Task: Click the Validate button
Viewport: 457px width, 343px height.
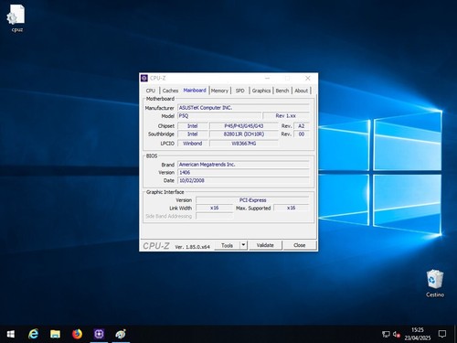Action: click(265, 245)
